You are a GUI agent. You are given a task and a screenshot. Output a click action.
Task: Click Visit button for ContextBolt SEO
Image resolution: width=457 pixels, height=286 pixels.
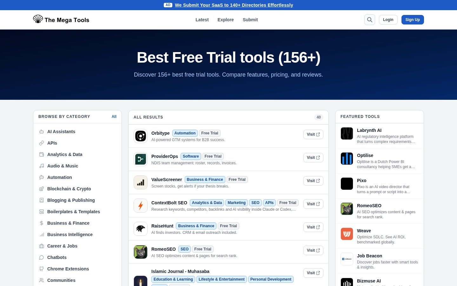(313, 204)
